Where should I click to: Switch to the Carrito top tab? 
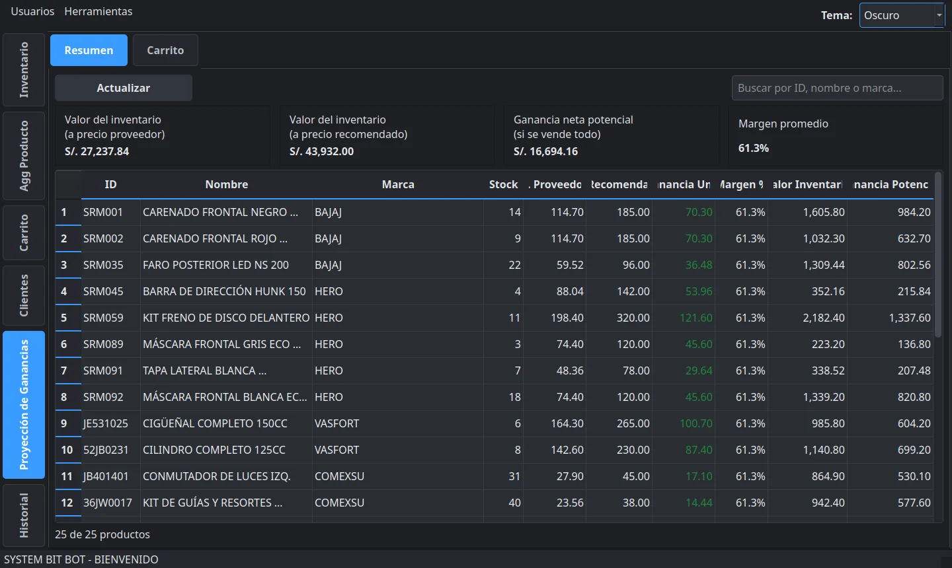(165, 50)
